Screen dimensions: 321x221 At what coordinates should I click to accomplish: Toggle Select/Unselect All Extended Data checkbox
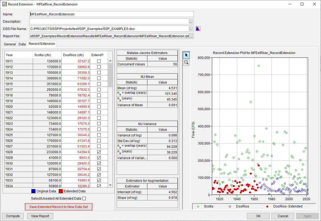(84, 199)
